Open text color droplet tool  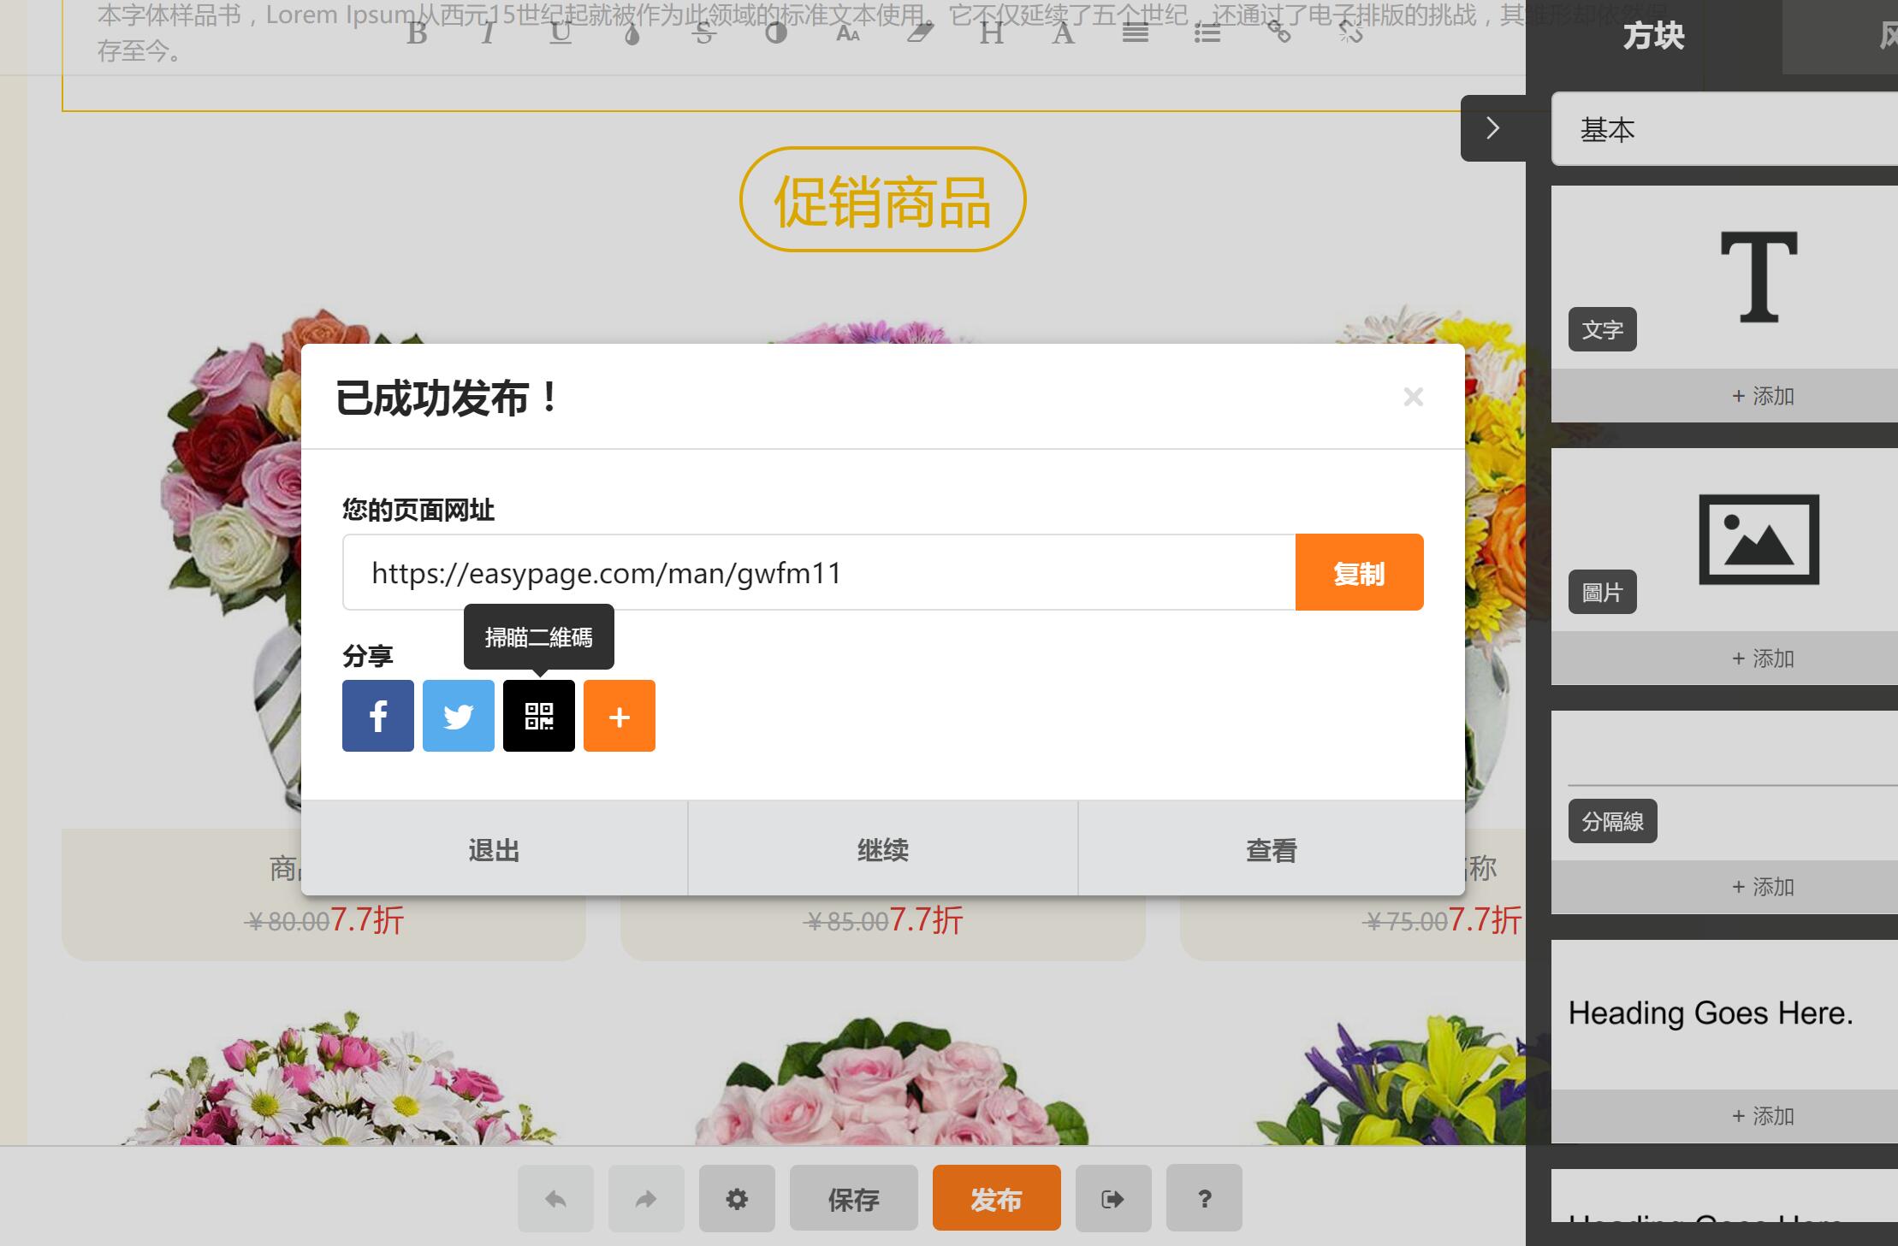tap(632, 33)
